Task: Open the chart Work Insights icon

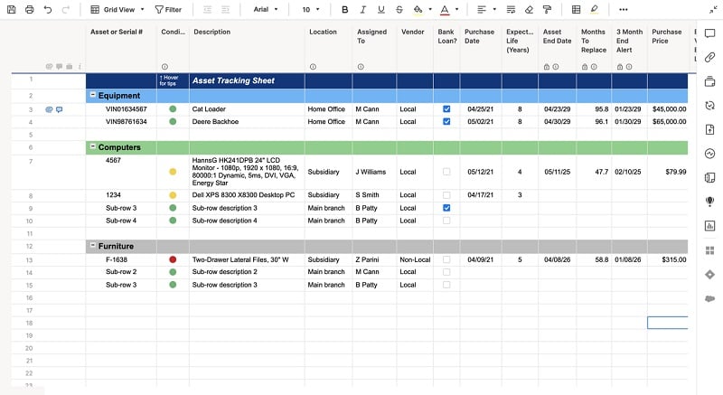Action: tap(709, 226)
